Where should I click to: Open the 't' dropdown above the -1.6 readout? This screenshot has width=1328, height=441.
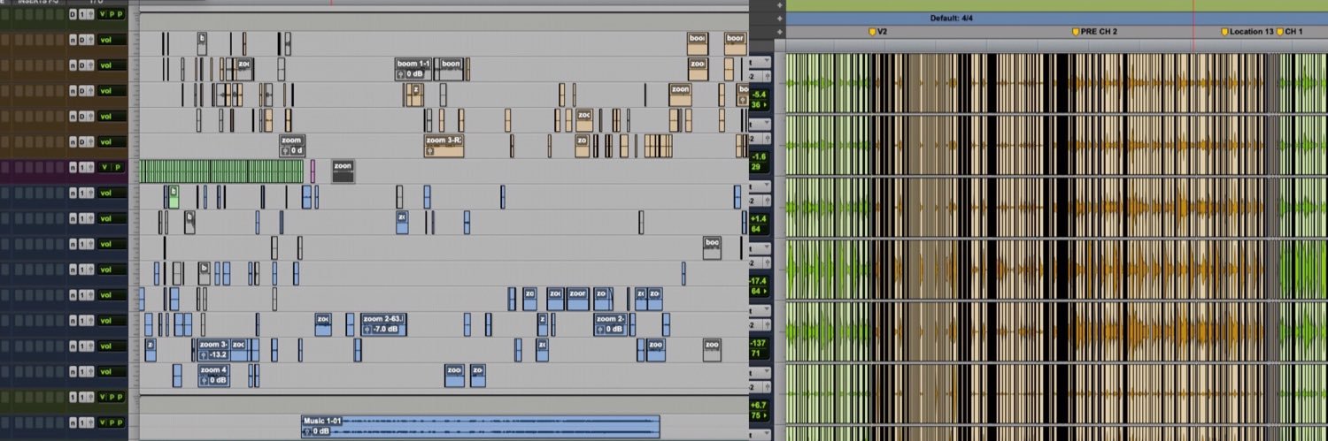click(760, 125)
